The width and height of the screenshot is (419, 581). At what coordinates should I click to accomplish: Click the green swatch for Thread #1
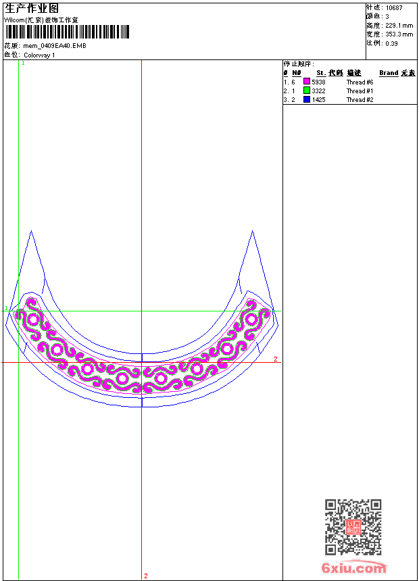point(307,91)
